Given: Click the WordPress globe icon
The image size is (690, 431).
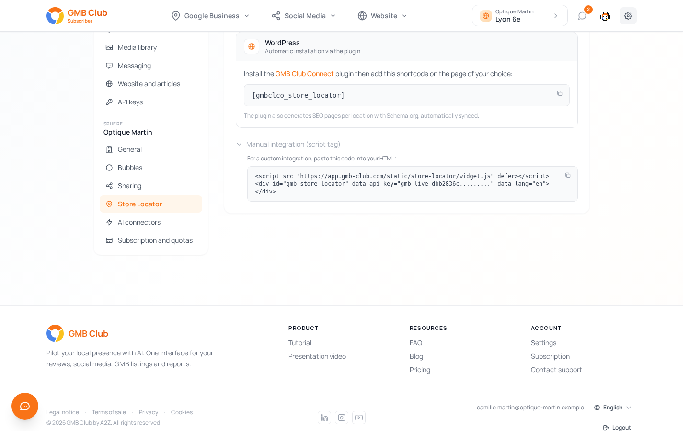Looking at the screenshot, I should tap(252, 46).
